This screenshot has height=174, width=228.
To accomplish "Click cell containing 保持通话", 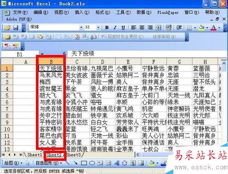I will (x=154, y=143).
